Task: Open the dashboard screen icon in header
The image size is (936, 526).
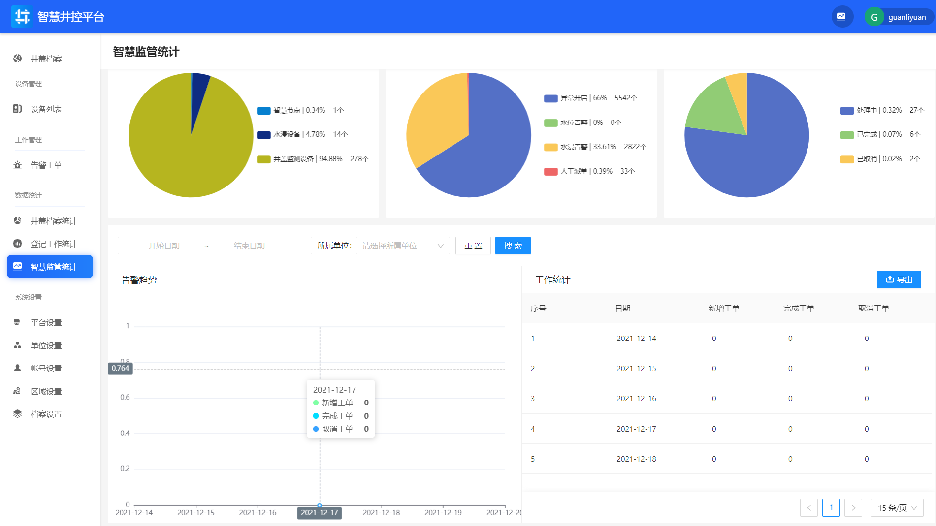Action: [x=841, y=17]
